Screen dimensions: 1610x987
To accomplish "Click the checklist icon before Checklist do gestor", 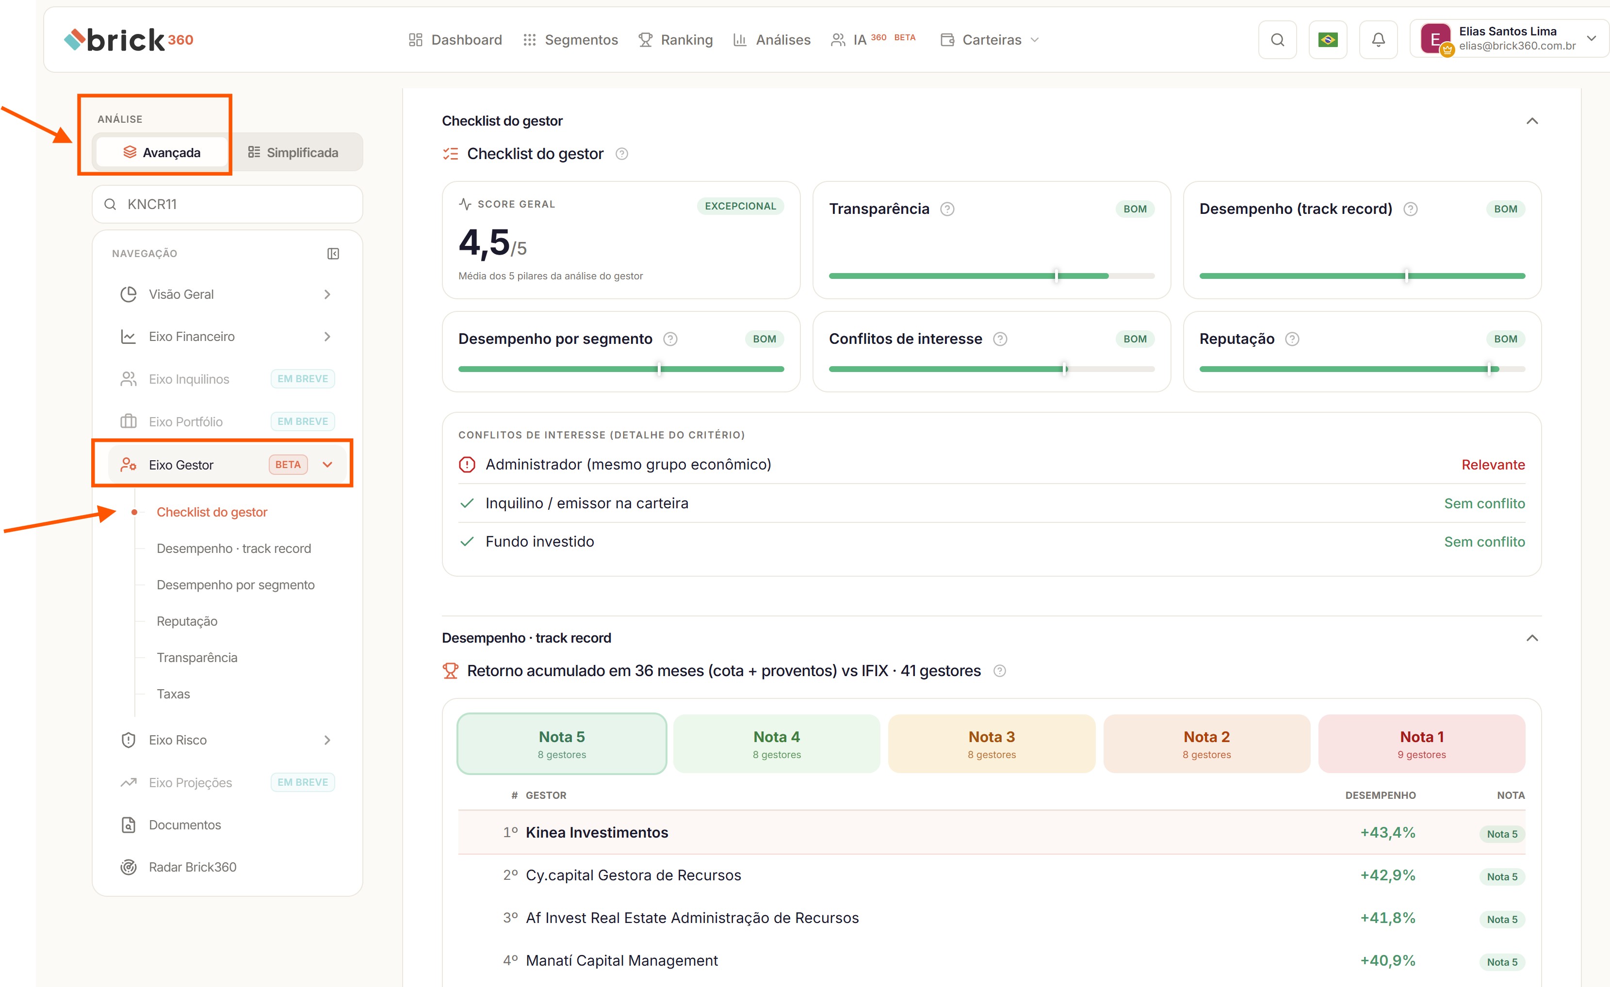I will [x=450, y=154].
